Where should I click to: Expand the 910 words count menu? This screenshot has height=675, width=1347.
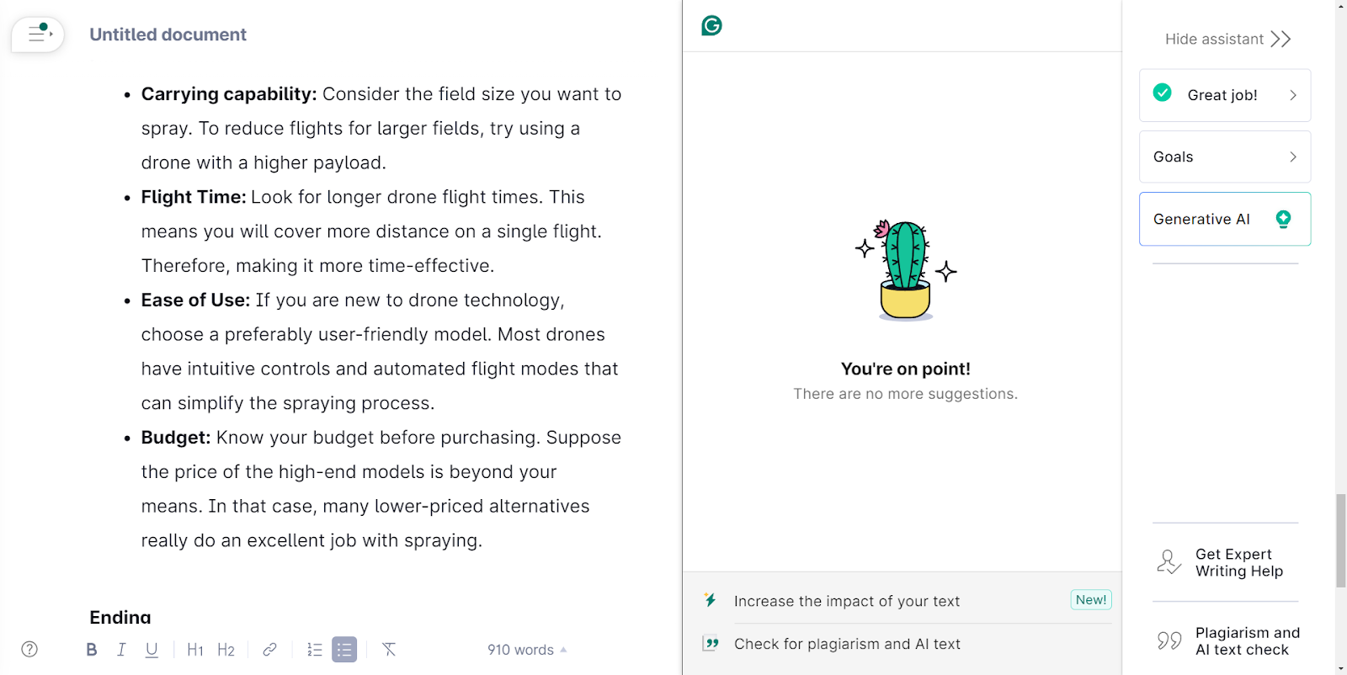tap(527, 650)
